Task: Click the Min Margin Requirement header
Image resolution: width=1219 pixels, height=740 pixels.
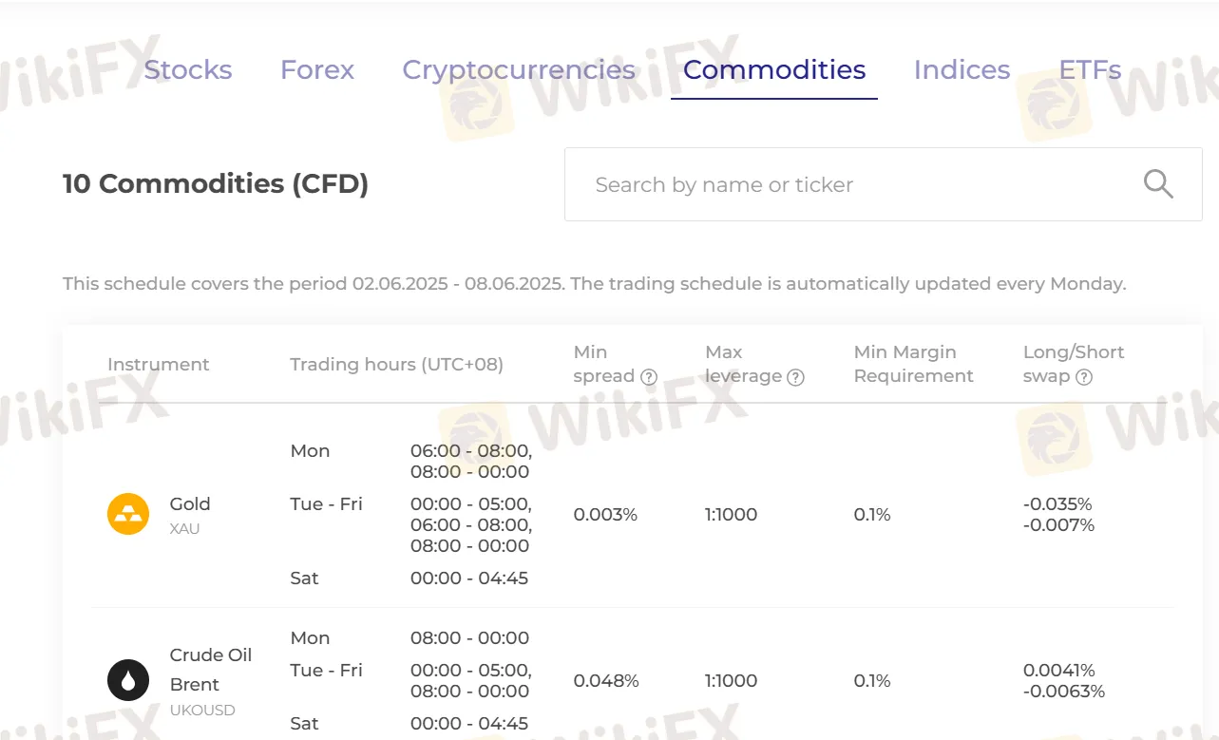Action: coord(913,364)
